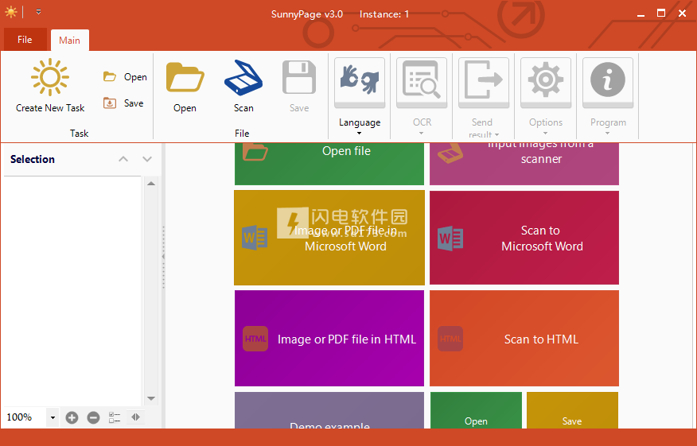Expand the Send result dropdown arrow
This screenshot has width=697, height=446.
(497, 134)
